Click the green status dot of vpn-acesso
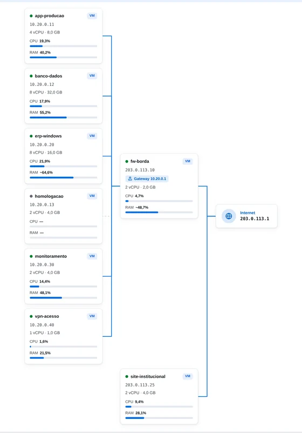The width and height of the screenshot is (302, 433). [31, 316]
